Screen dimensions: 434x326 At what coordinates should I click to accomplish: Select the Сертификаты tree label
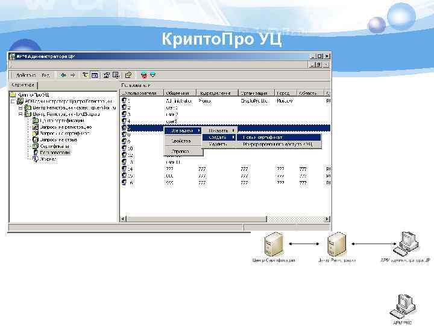point(54,146)
